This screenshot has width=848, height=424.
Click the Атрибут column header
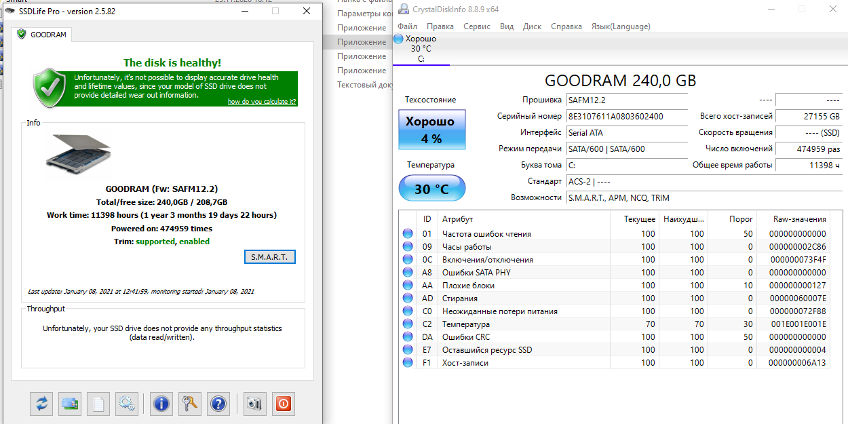tap(524, 219)
